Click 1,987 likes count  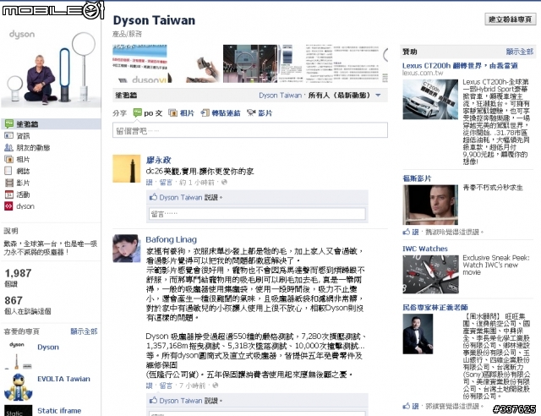point(18,273)
